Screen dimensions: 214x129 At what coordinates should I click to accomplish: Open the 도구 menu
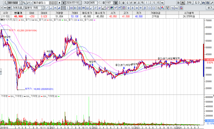197,2
